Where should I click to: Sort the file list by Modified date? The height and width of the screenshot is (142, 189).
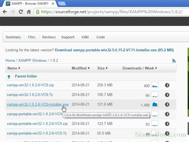coord(81,68)
